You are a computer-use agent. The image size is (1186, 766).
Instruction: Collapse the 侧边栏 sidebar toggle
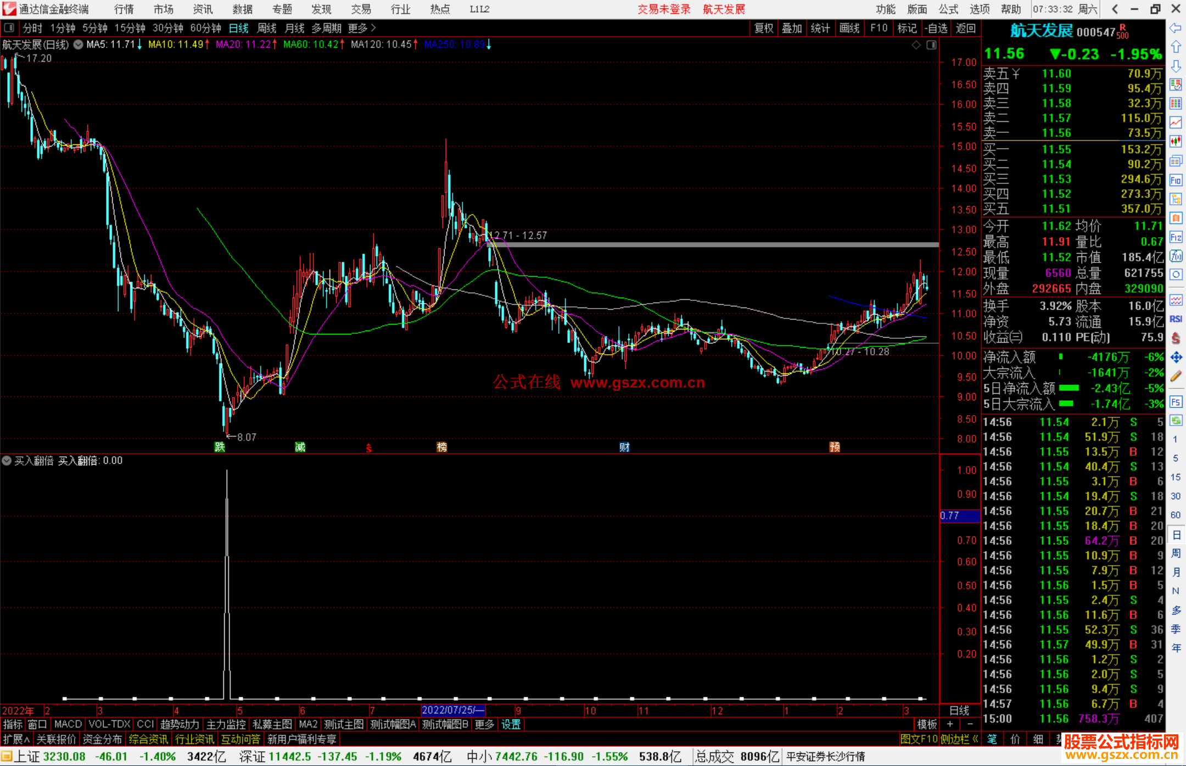pyautogui.click(x=959, y=739)
